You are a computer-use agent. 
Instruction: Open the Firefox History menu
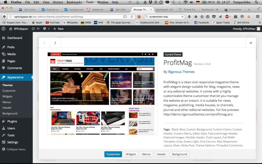58,2
